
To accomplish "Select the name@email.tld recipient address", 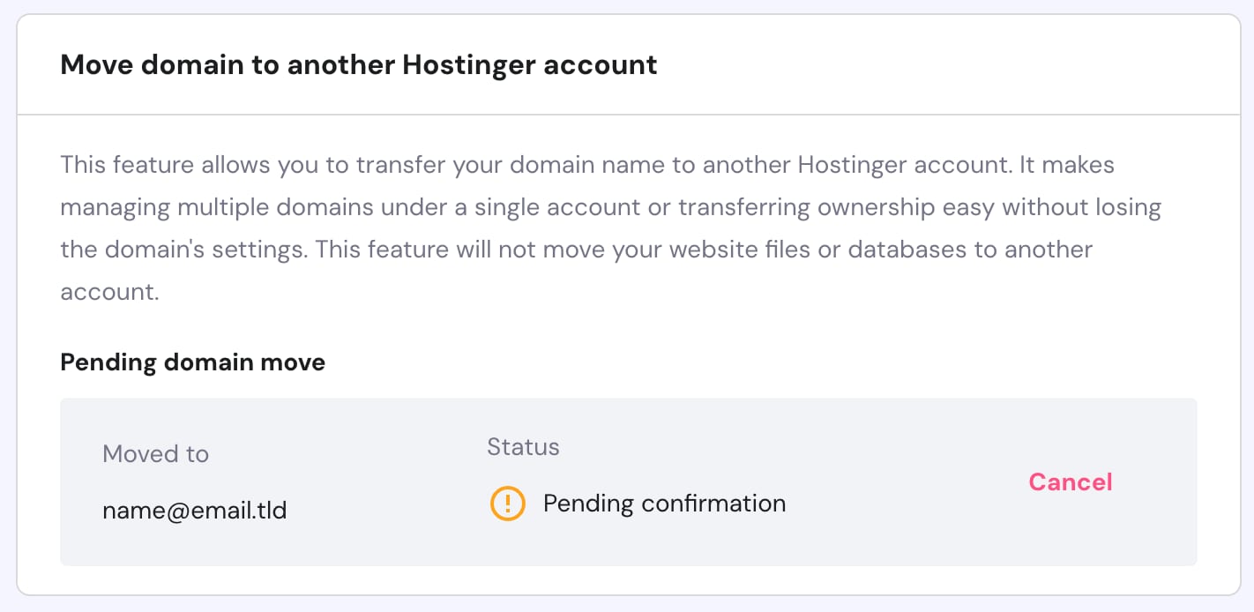I will pyautogui.click(x=194, y=510).
